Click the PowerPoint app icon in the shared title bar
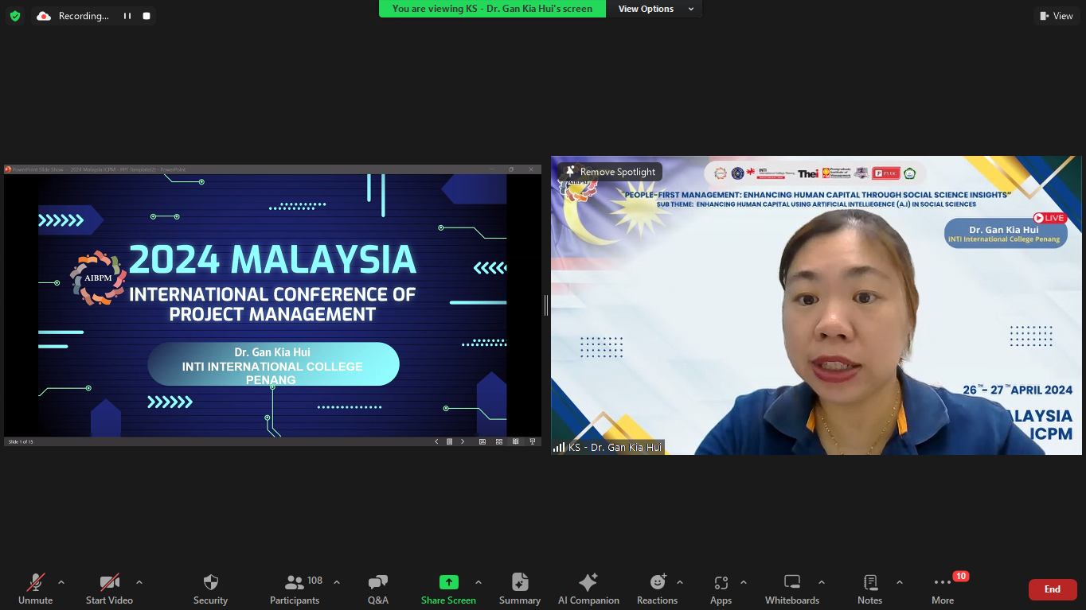The height and width of the screenshot is (610, 1086). pos(8,169)
